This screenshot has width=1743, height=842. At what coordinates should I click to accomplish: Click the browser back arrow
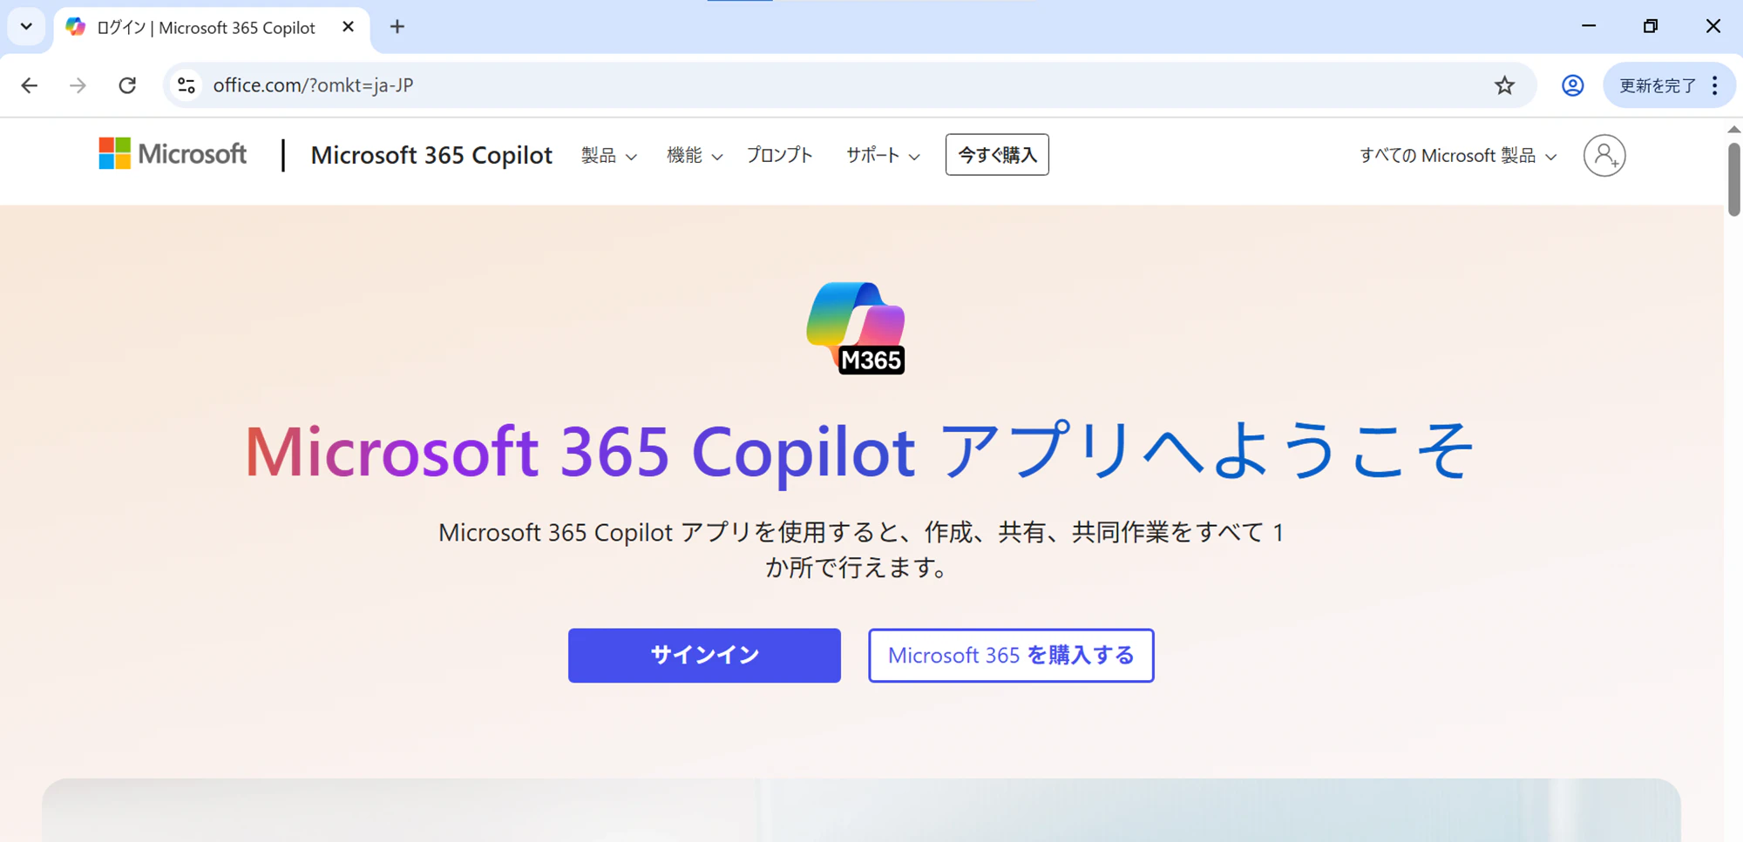[29, 85]
